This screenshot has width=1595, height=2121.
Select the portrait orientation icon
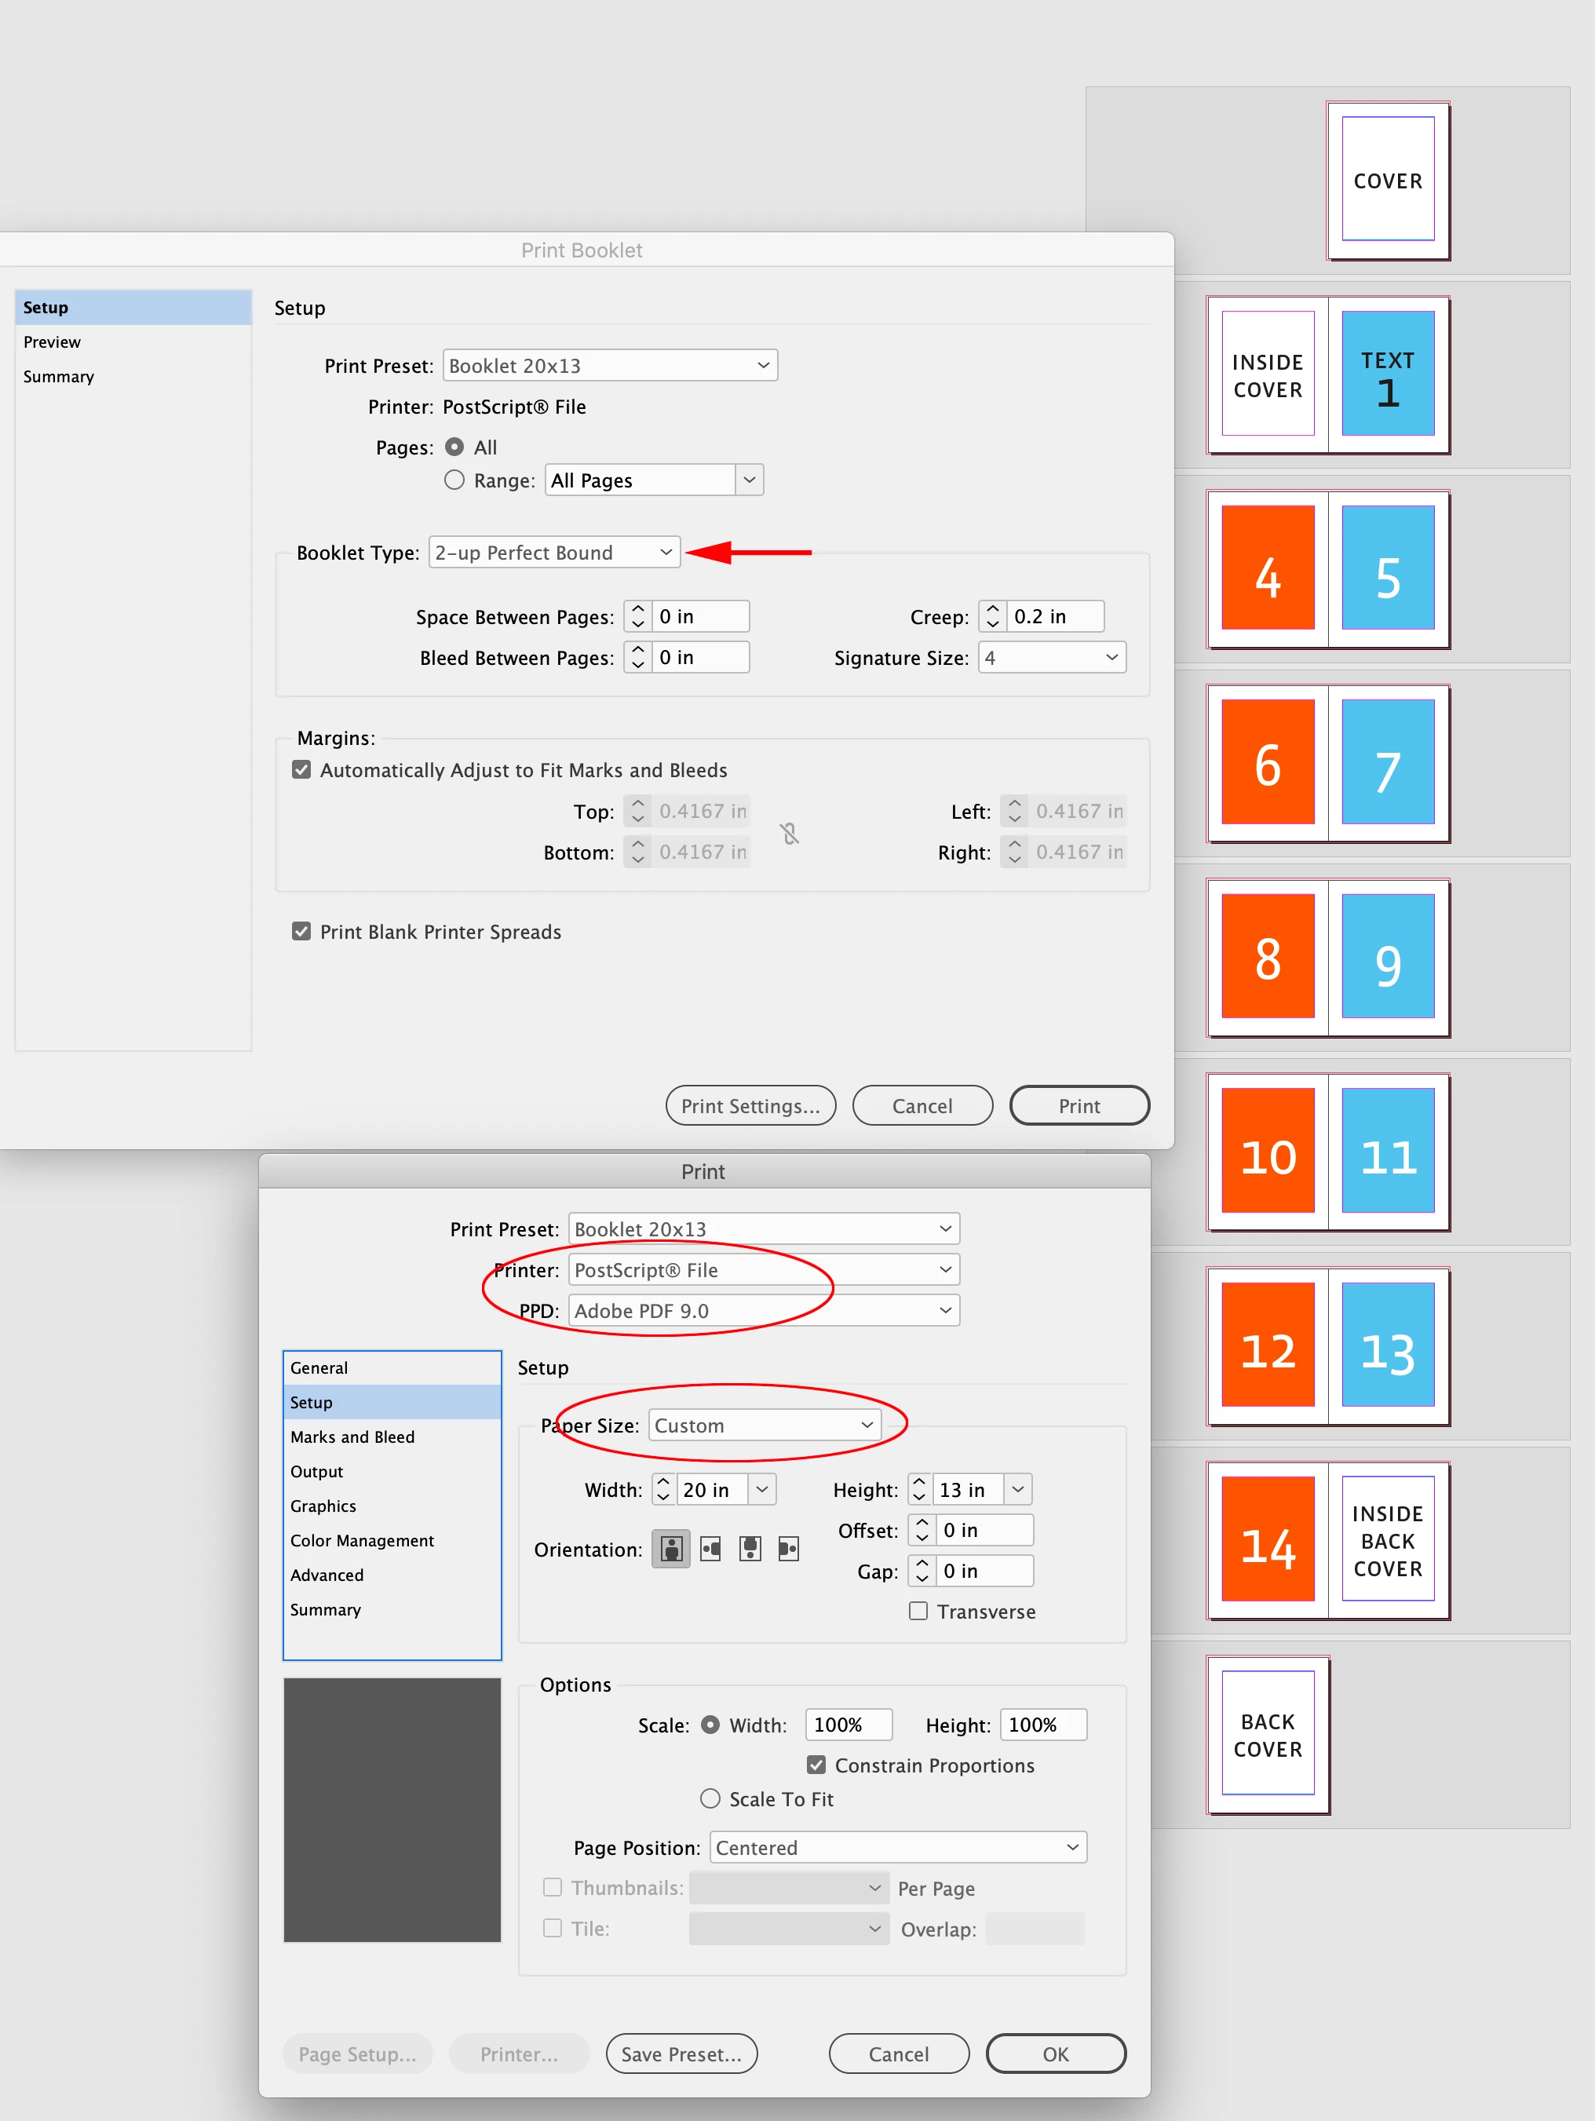(x=671, y=1549)
